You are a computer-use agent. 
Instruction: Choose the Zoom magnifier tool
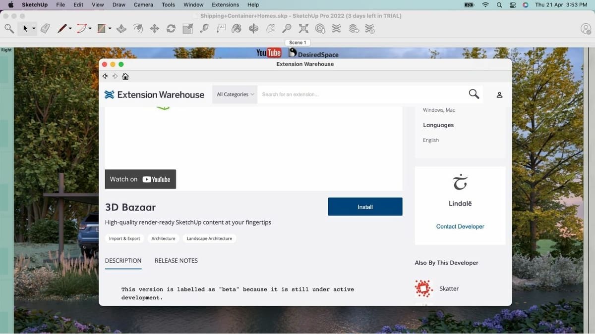pos(287,29)
